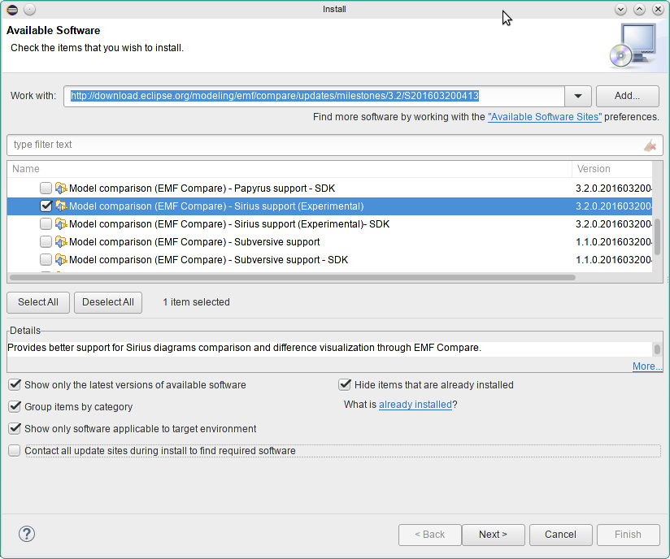This screenshot has height=559, width=670.
Task: Click Select All button
Action: [38, 302]
